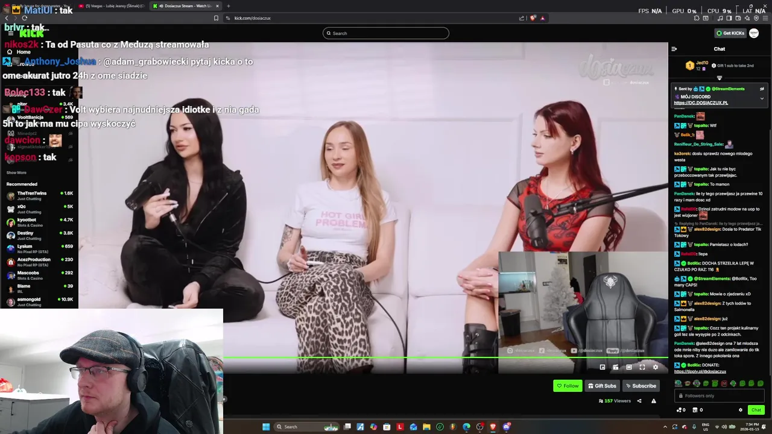Open the Jed10 top gifter entry
Image resolution: width=772 pixels, height=434 pixels.
(697, 65)
